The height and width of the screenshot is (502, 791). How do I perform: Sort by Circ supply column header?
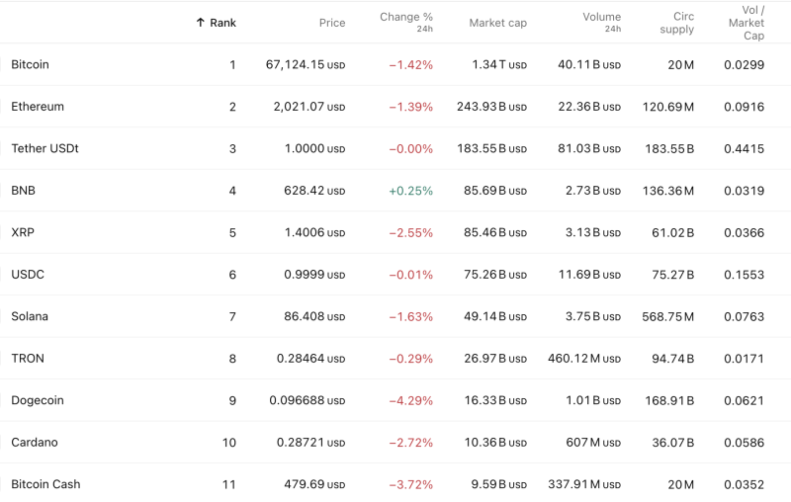[677, 23]
